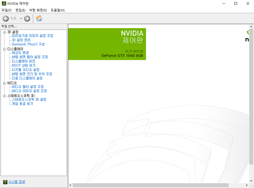Maximize the NVIDIA 제어판 window

click(236, 3)
